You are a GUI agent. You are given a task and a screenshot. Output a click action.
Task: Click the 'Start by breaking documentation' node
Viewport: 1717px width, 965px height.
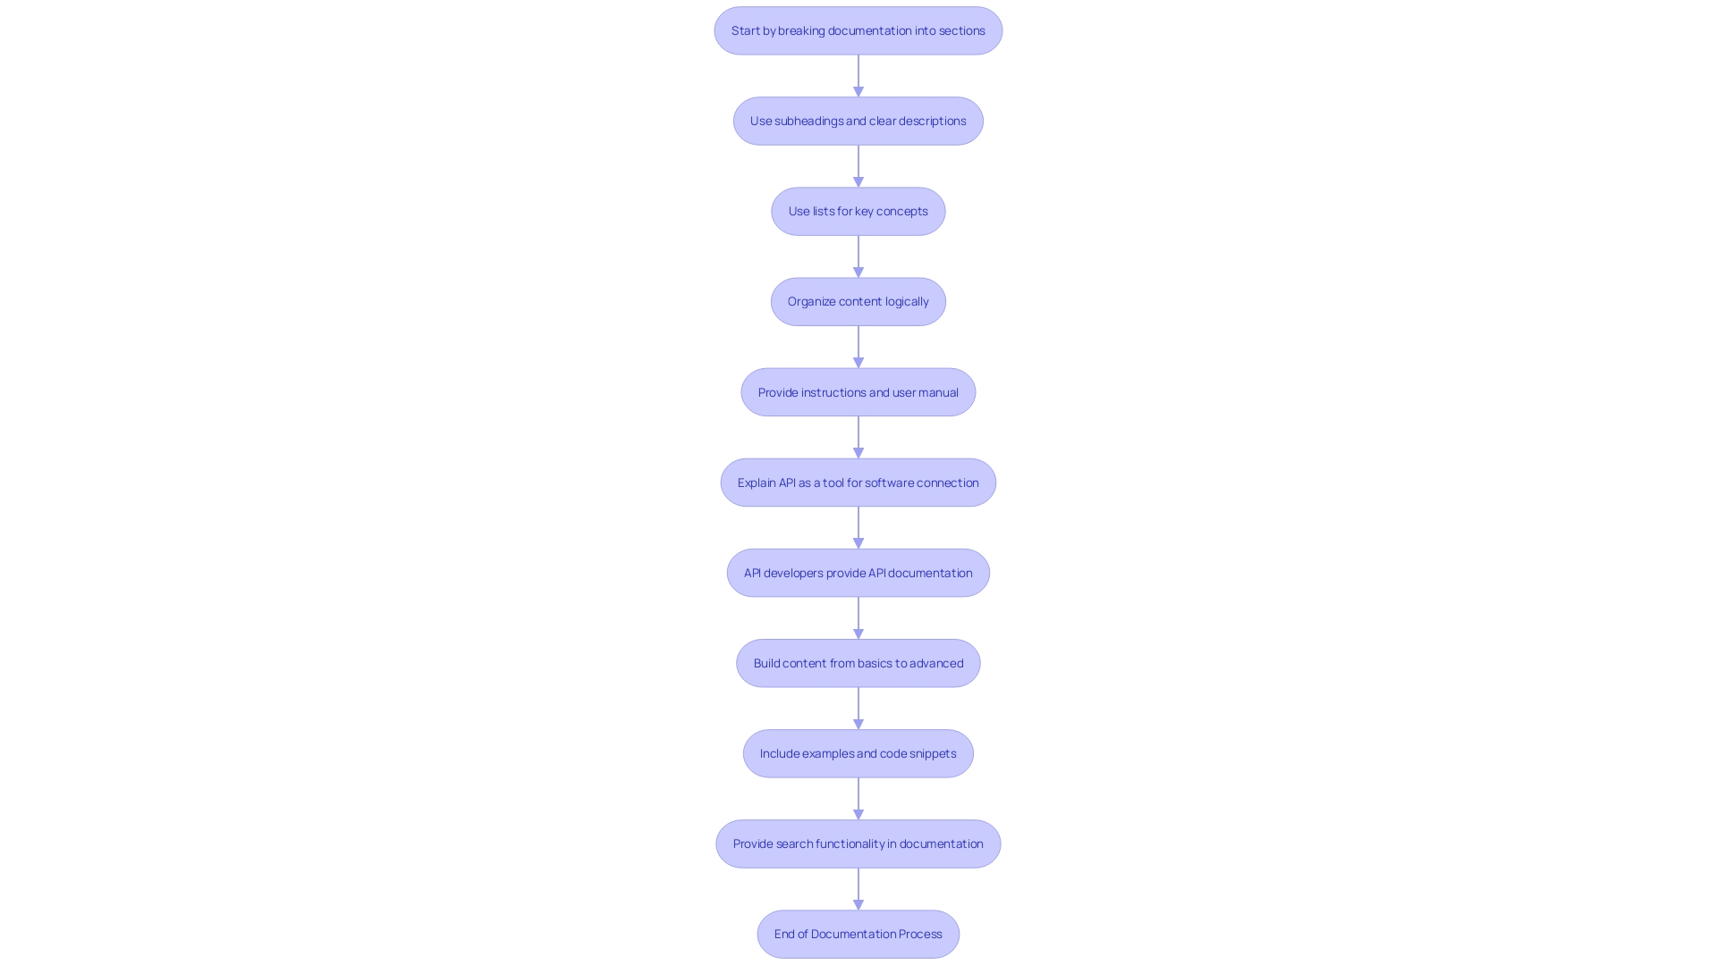click(858, 29)
